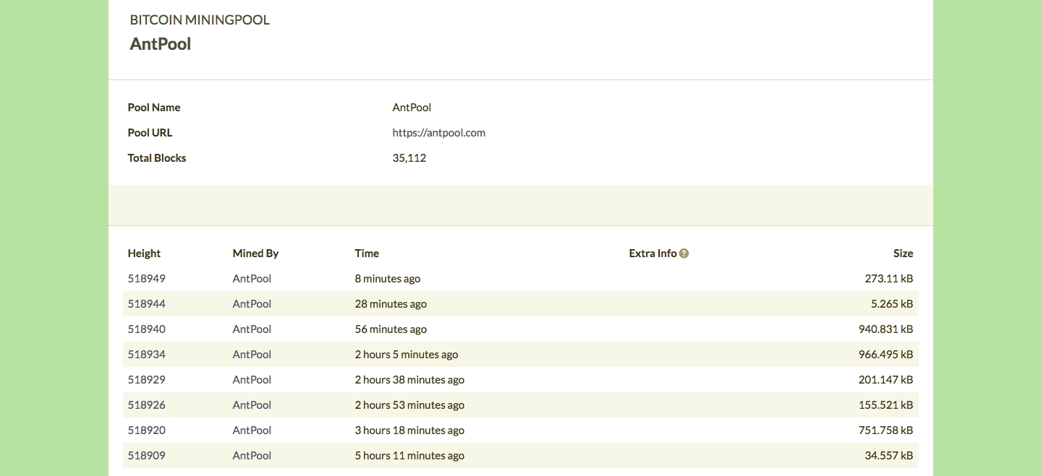
Task: Click the Height column header
Action: tap(144, 254)
